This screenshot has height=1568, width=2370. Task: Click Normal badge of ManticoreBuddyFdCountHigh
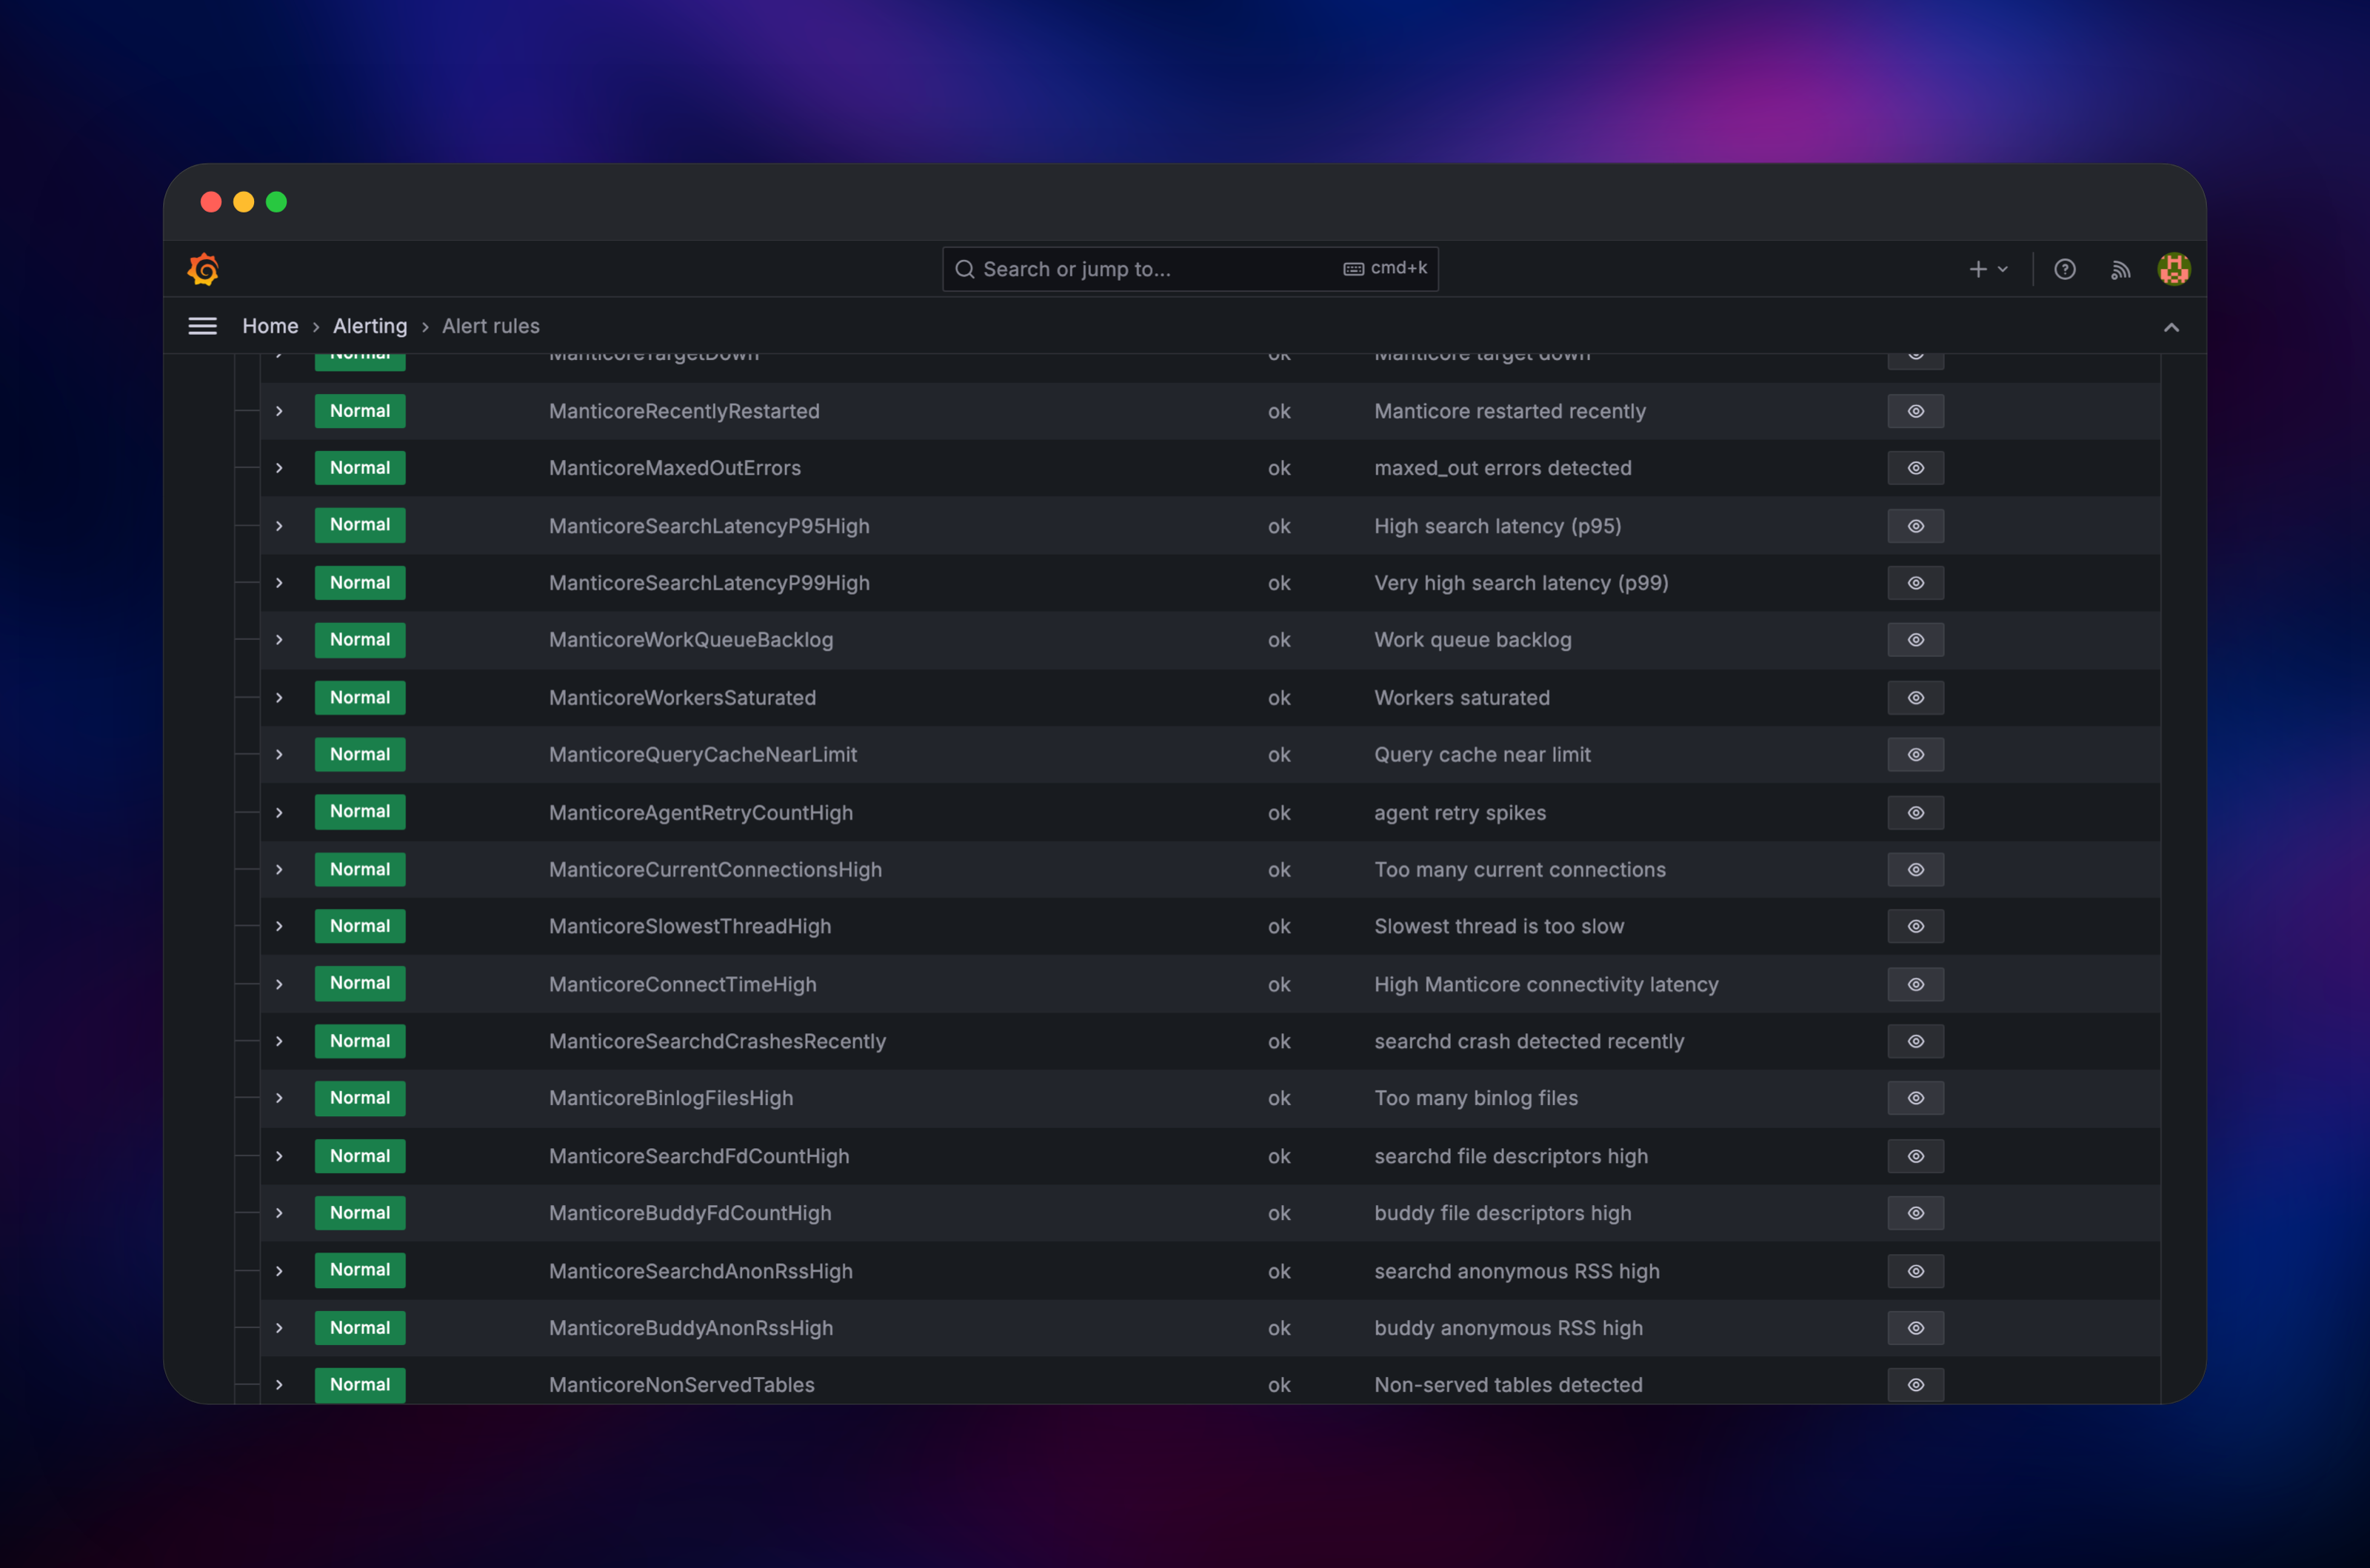pos(360,1213)
